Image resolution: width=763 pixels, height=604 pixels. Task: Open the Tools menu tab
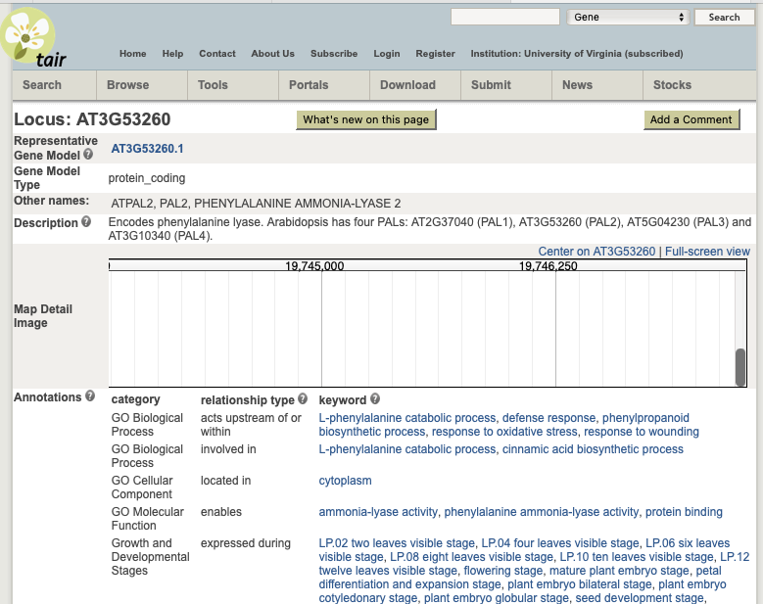pyautogui.click(x=213, y=85)
